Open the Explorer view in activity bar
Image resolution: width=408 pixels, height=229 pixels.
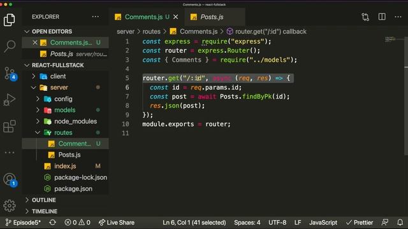[10, 20]
